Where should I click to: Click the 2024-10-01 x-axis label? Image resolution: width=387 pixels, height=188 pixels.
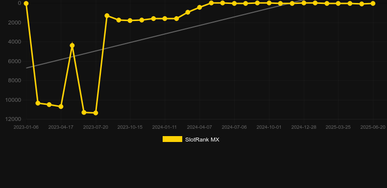click(x=269, y=127)
